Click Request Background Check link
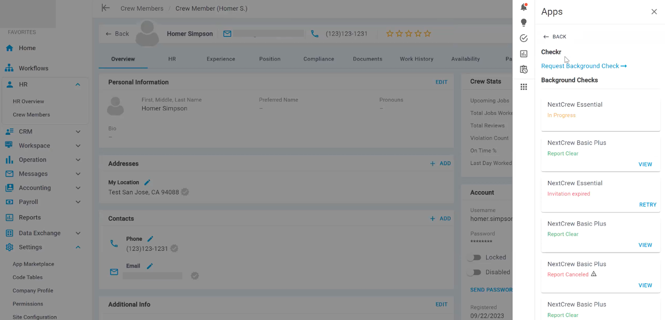This screenshot has width=665, height=320. [584, 66]
